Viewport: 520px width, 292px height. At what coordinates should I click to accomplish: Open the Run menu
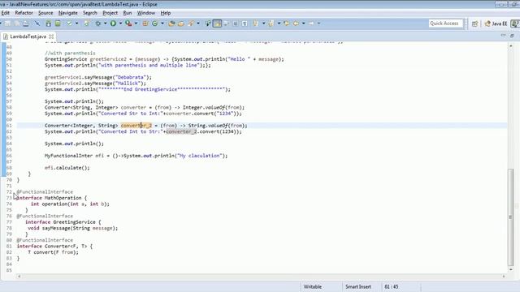pos(128,13)
